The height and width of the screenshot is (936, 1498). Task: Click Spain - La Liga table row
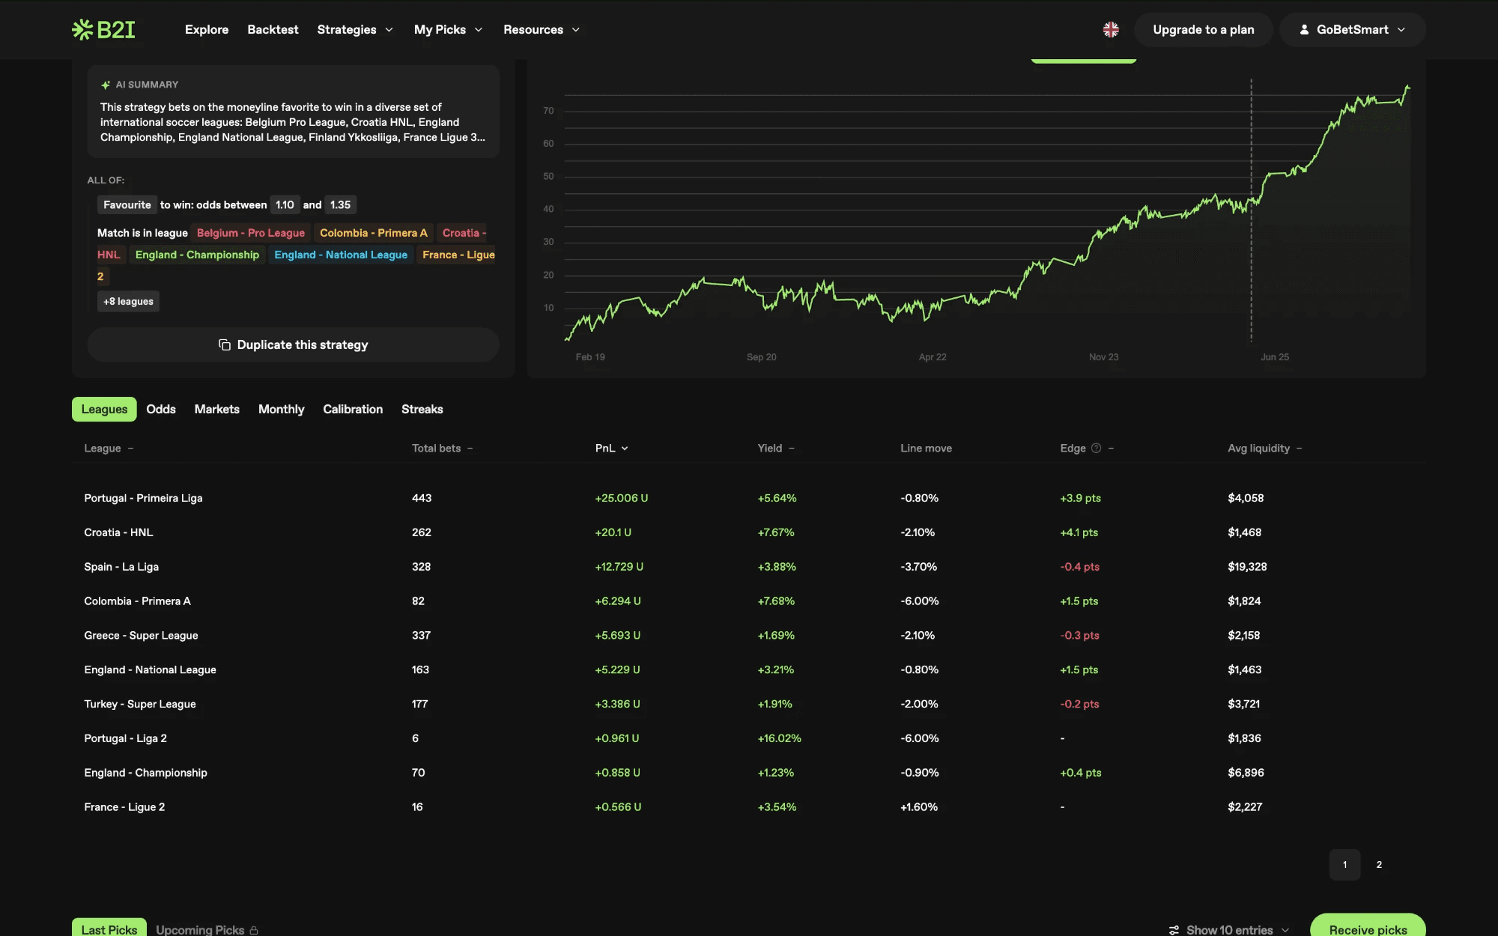tap(749, 567)
